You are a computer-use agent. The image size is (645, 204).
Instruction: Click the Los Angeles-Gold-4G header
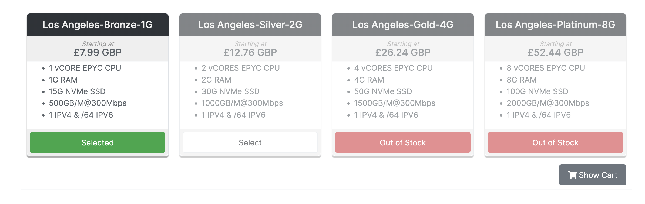click(402, 25)
